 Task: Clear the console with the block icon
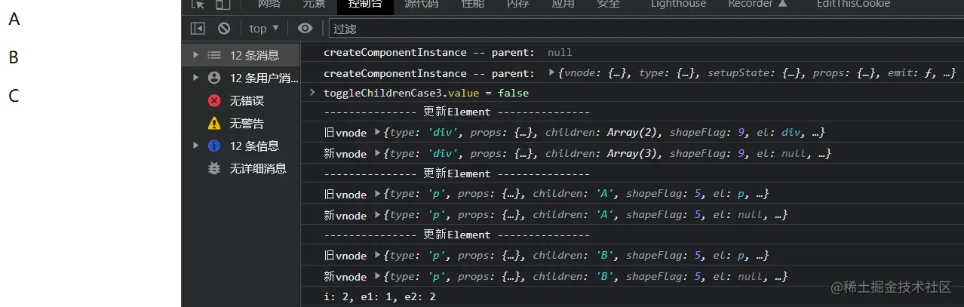pyautogui.click(x=224, y=28)
